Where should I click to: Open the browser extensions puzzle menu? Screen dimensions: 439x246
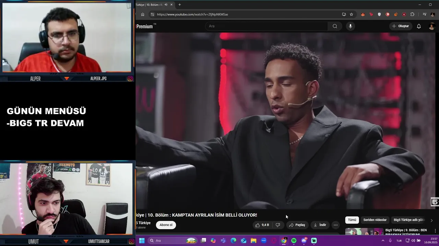(412, 14)
